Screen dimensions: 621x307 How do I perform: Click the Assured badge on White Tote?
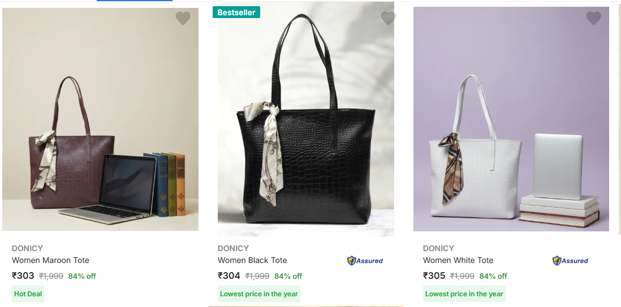pos(570,261)
